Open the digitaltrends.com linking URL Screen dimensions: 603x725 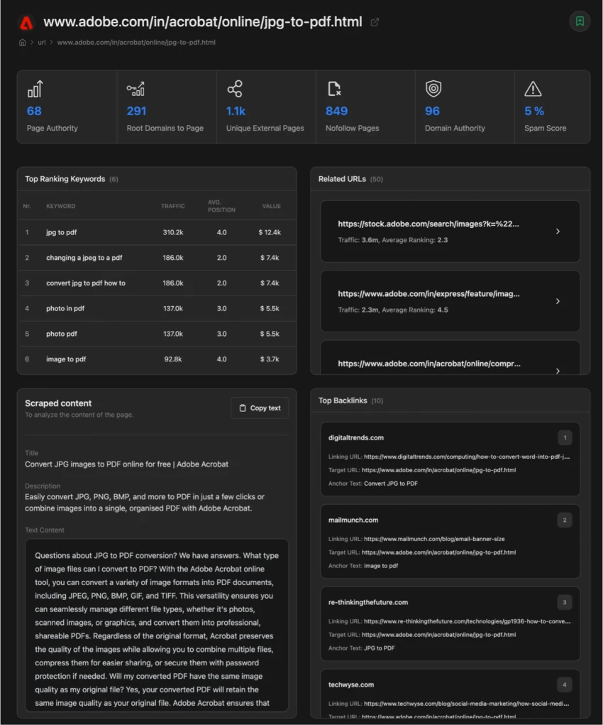[467, 457]
